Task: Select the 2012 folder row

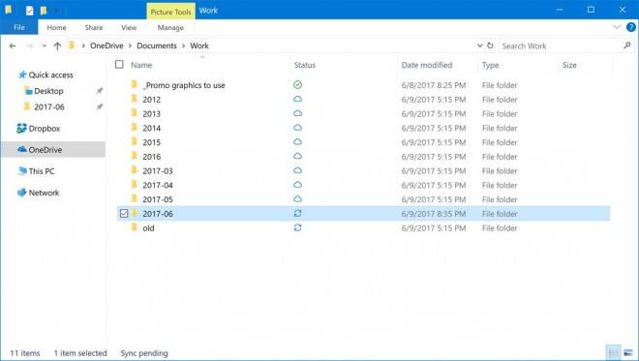Action: (x=363, y=100)
